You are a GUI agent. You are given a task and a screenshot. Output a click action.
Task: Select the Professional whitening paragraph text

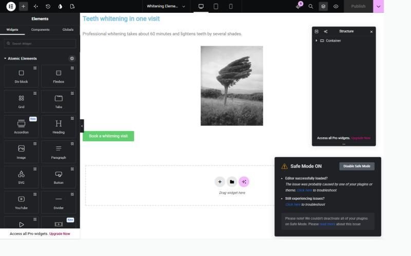162,34
